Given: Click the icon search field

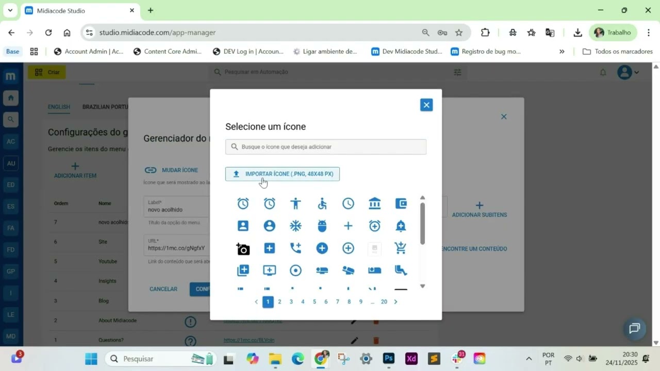Looking at the screenshot, I should 326,147.
